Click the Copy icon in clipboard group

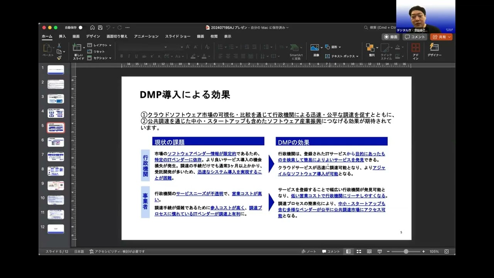coord(59,51)
